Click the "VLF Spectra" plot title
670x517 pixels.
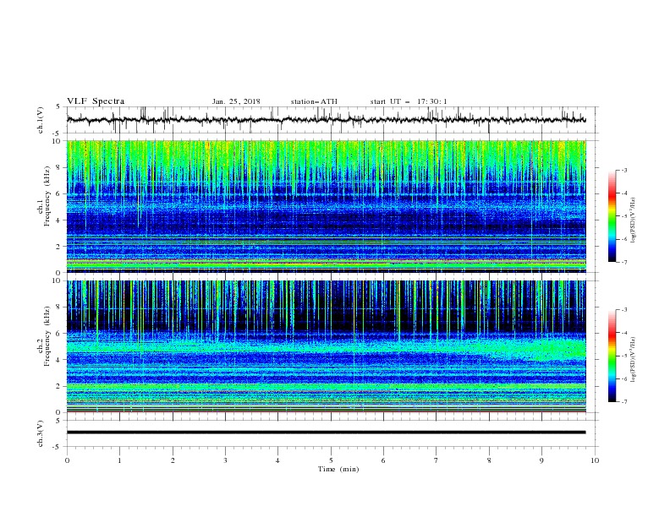tap(96, 101)
